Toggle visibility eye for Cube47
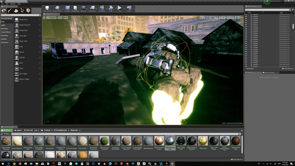 (246, 46)
